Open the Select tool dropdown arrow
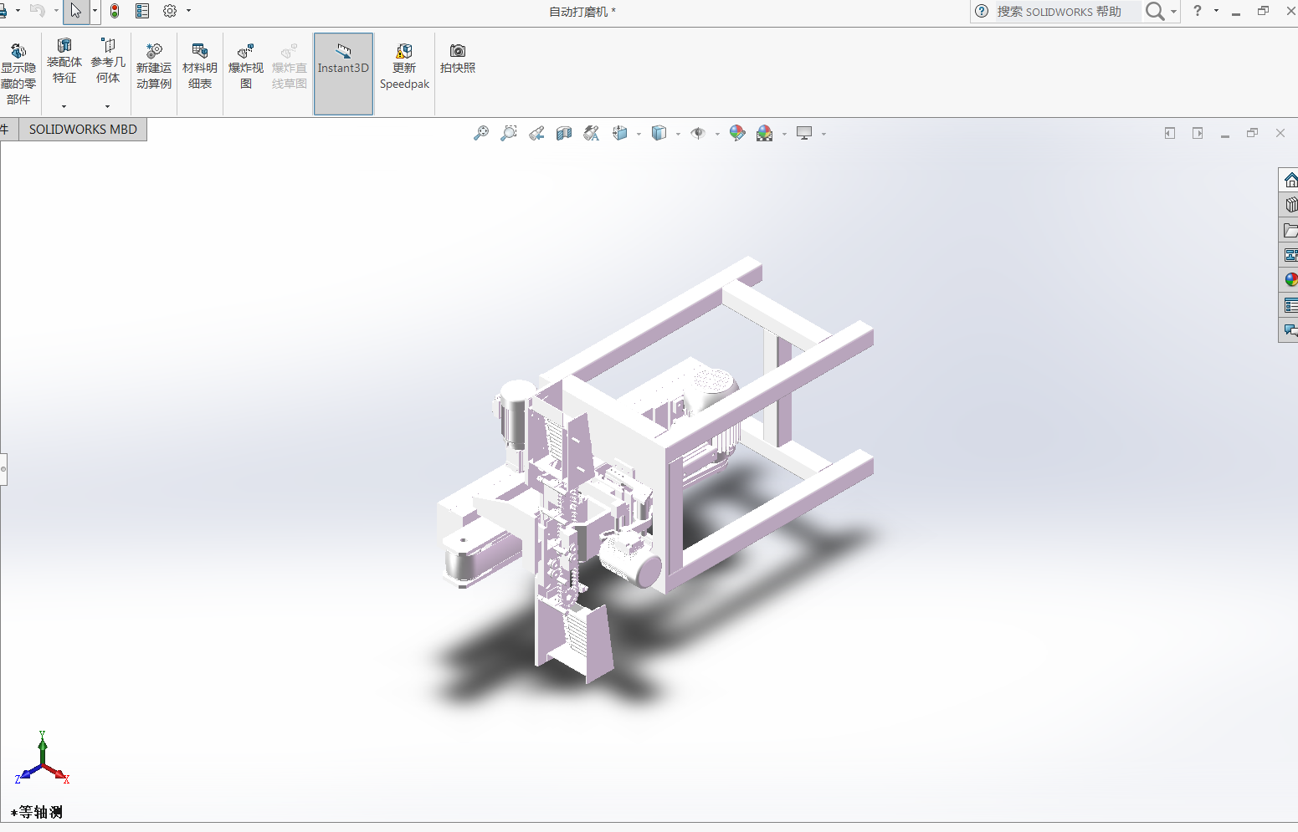The height and width of the screenshot is (832, 1298). 95,11
